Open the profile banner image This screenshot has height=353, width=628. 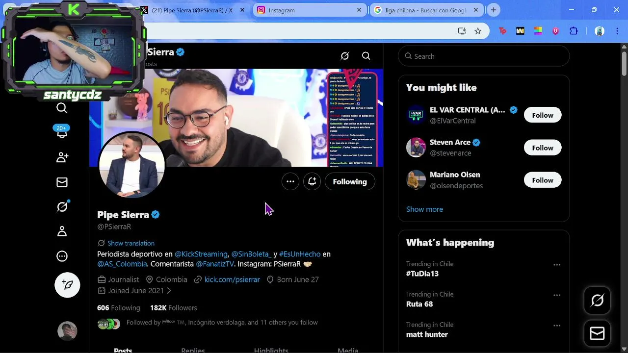235,118
